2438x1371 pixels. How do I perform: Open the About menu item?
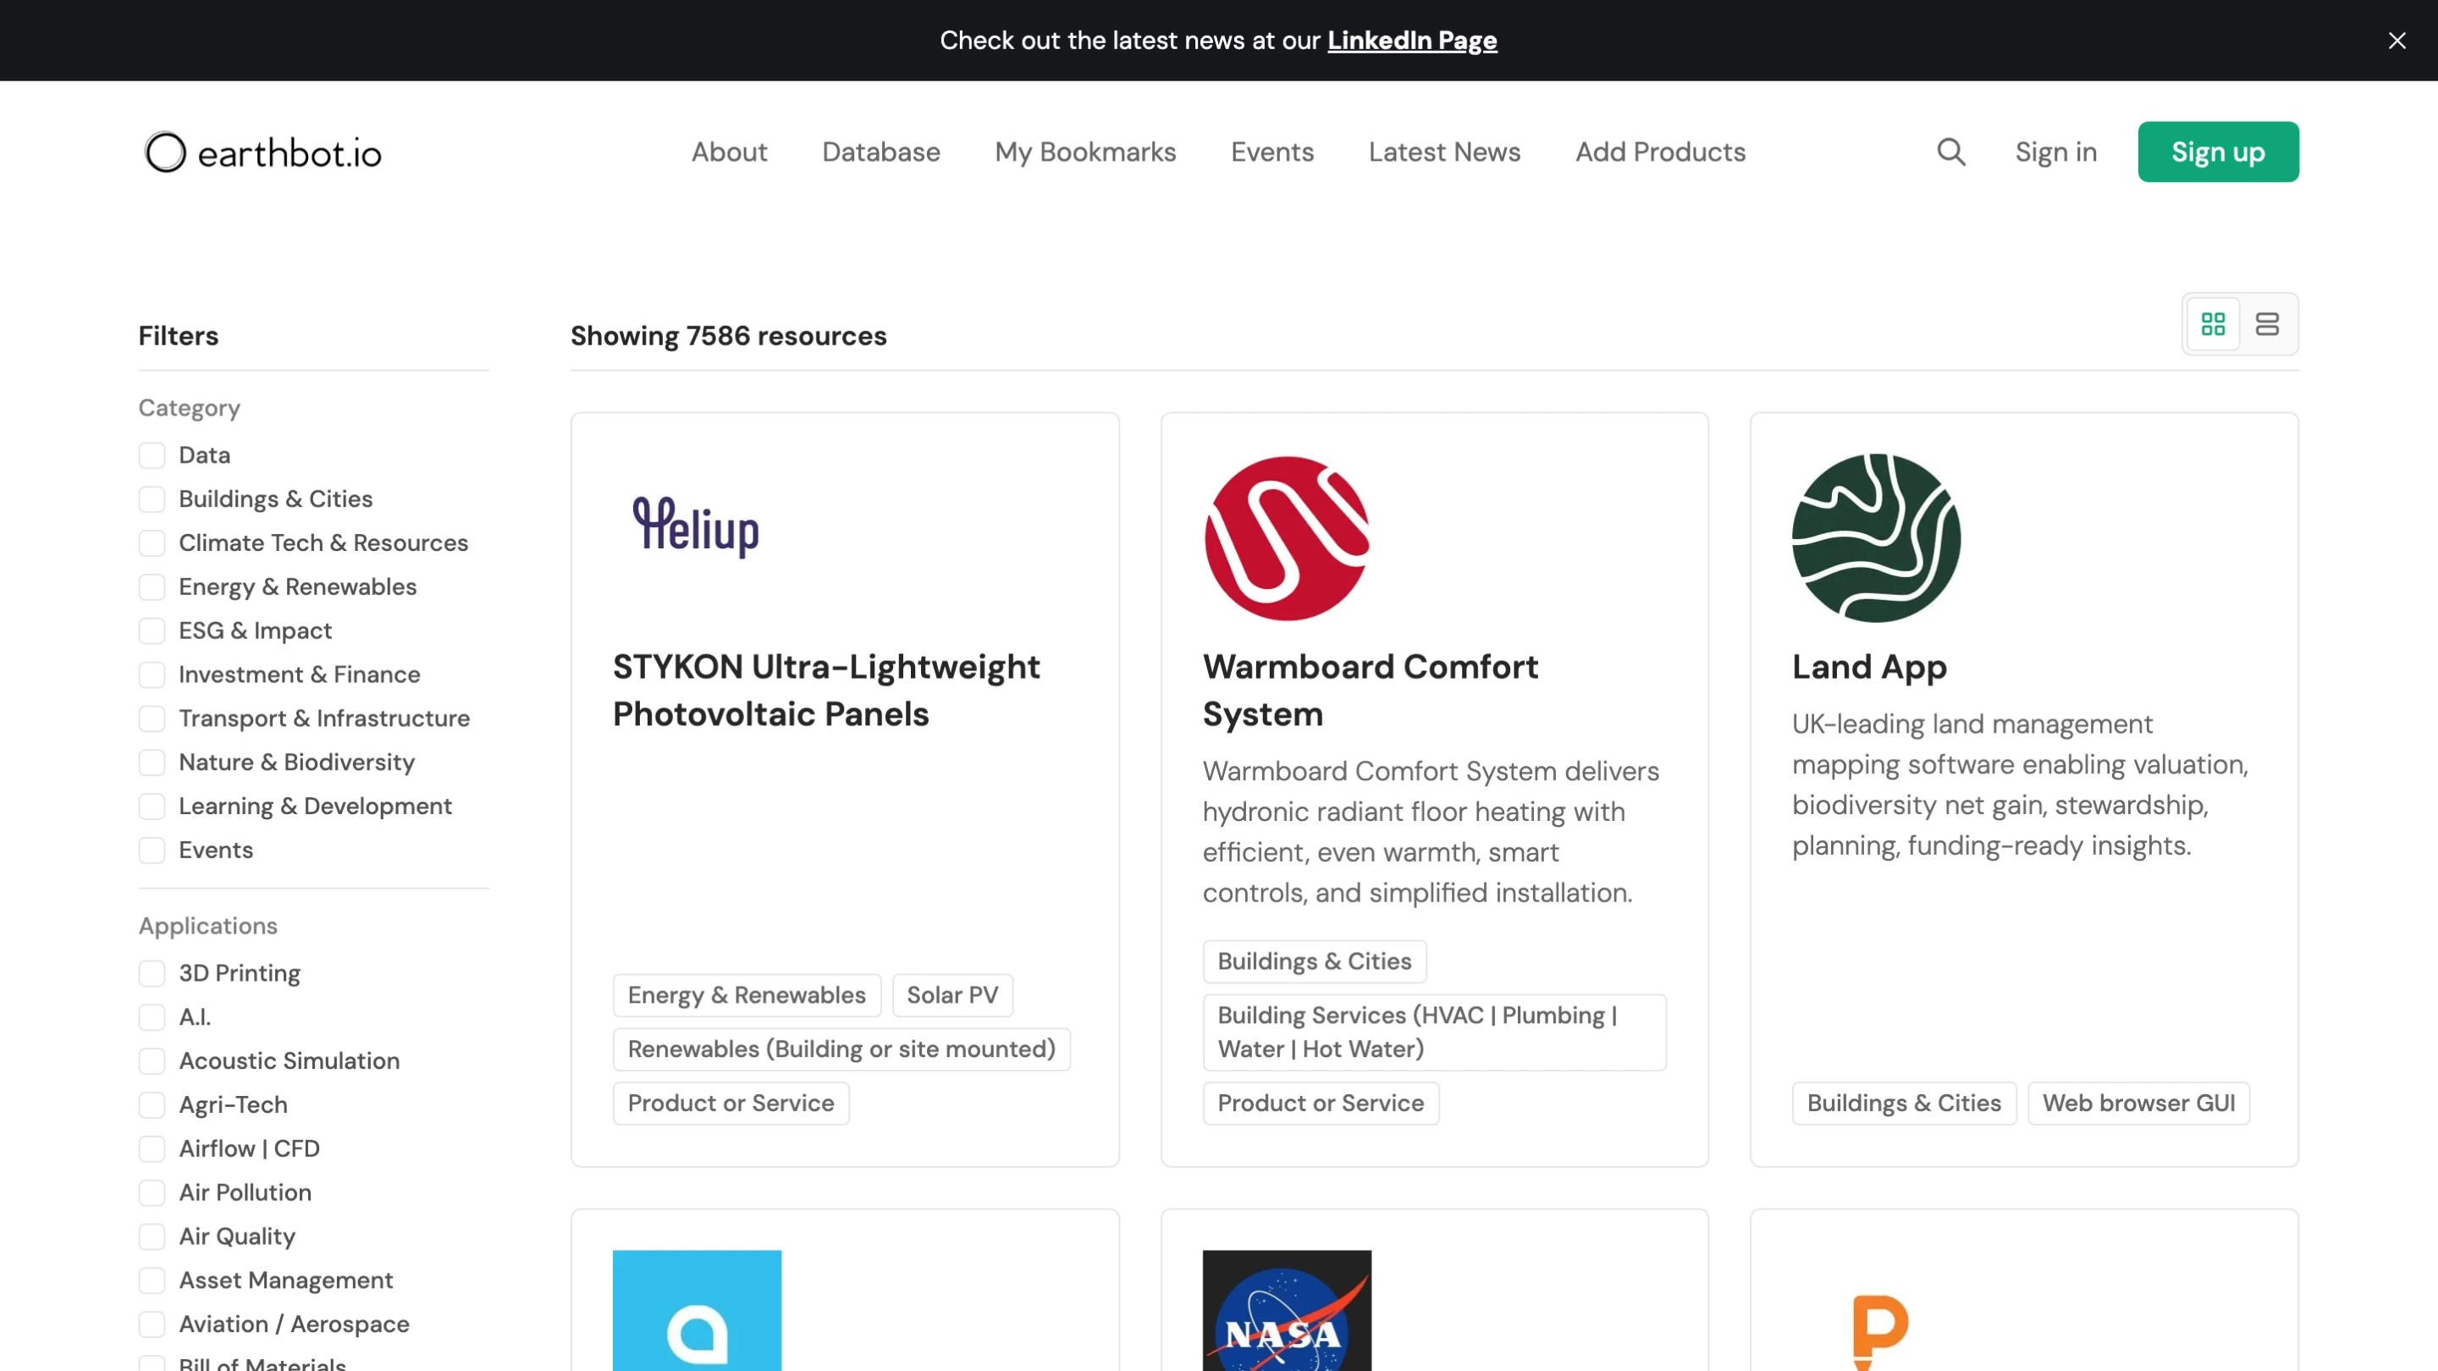click(729, 151)
